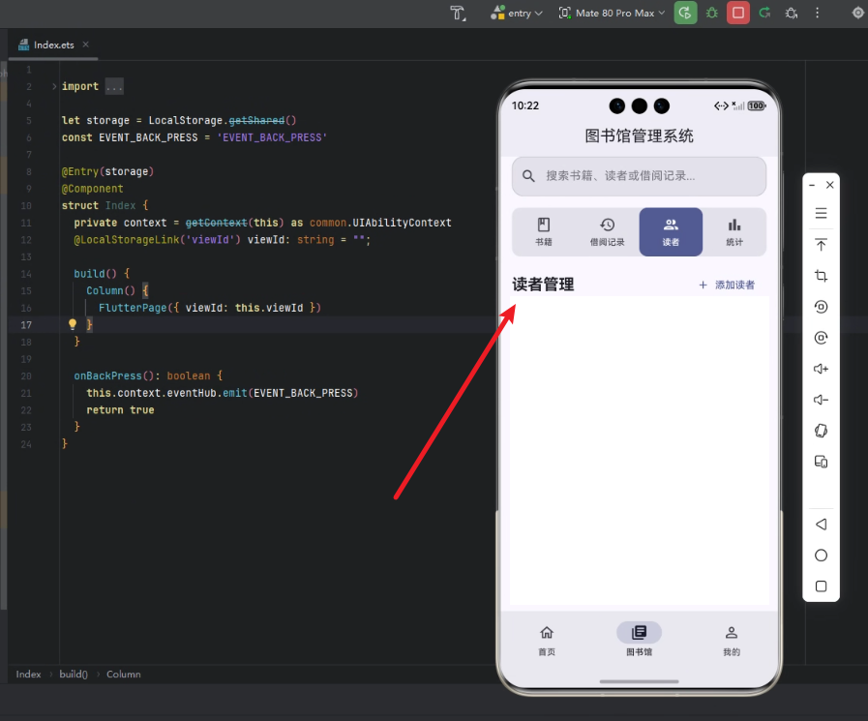
Task: Click the return true code line
Action: [120, 410]
